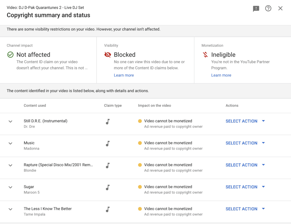Open Select Action dropdown for Still D.R.E.

point(245,121)
